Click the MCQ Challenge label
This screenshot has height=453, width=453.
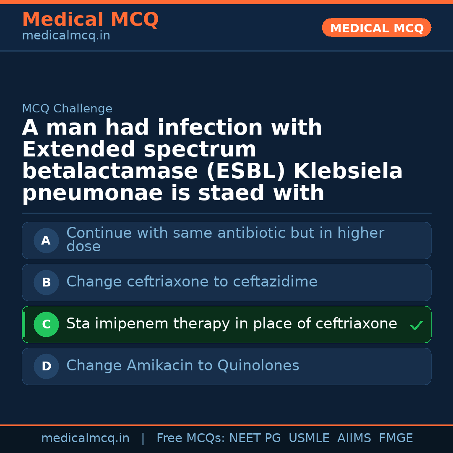tap(67, 109)
